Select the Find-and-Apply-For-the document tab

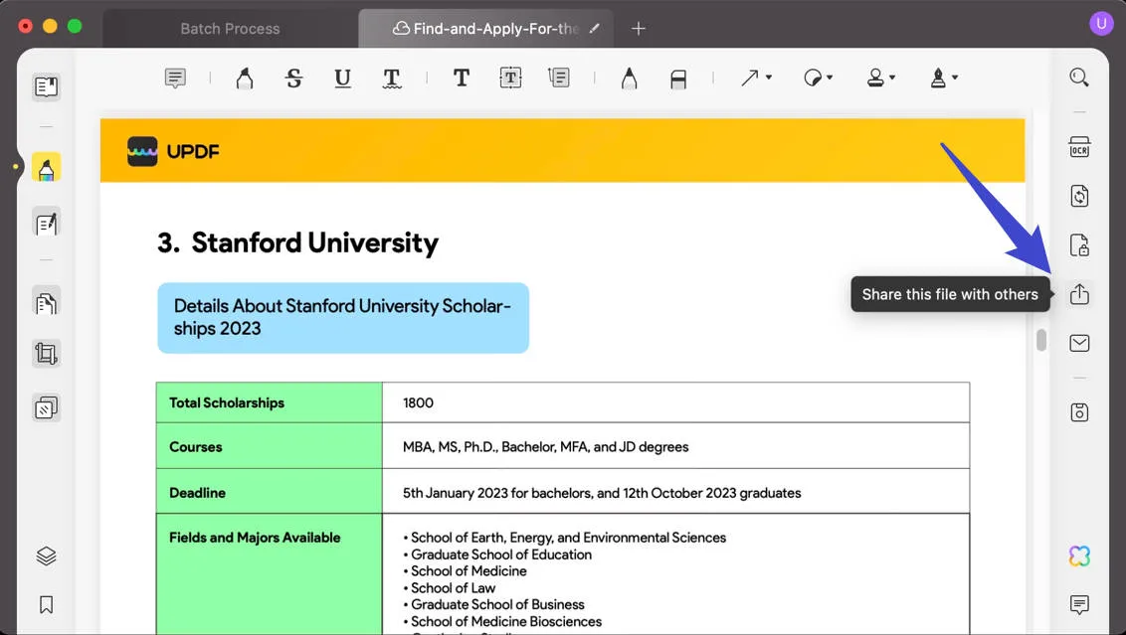pos(485,29)
